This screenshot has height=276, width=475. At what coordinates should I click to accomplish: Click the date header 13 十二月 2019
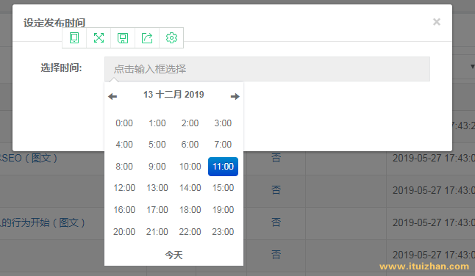point(174,95)
